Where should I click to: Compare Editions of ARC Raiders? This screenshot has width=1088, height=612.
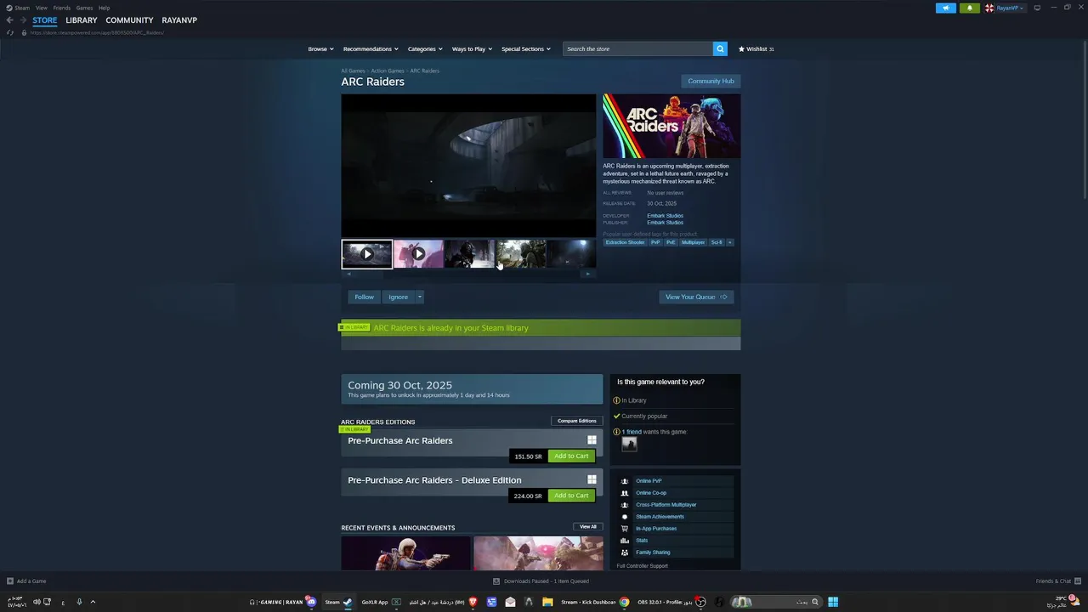coord(576,421)
